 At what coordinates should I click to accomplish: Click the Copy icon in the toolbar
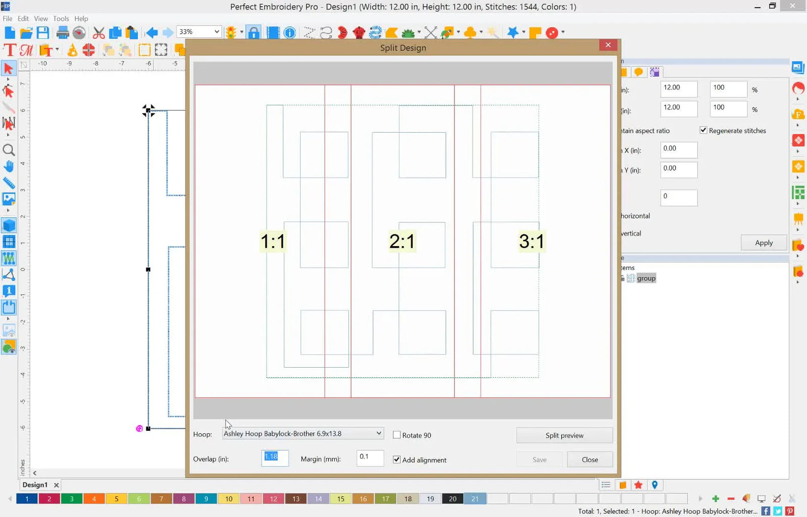pyautogui.click(x=116, y=33)
